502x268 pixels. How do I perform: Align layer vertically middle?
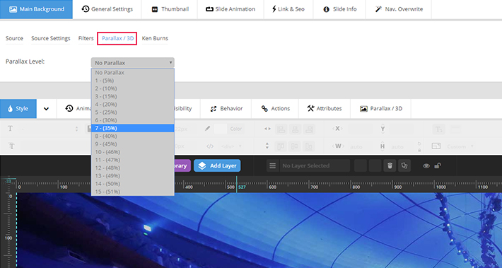[295, 146]
